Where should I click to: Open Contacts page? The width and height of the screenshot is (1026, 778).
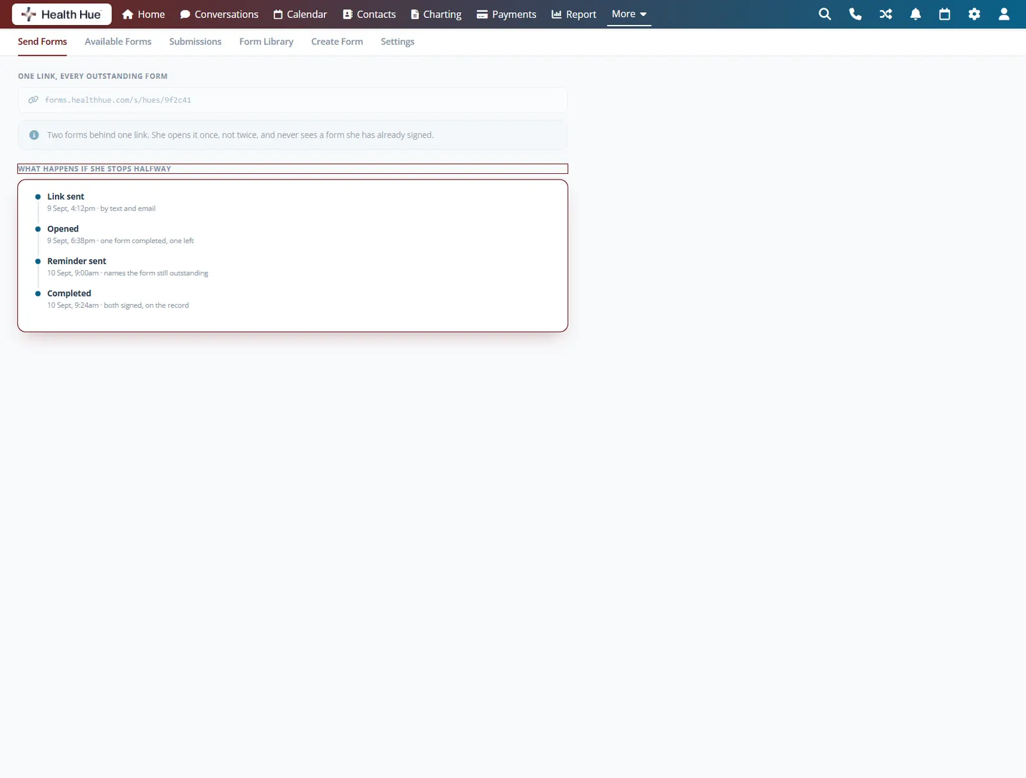369,14
